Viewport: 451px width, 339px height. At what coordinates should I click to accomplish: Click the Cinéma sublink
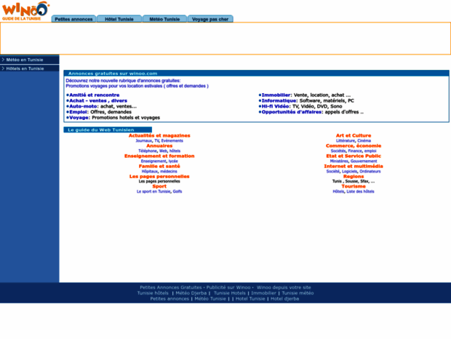pos(364,140)
